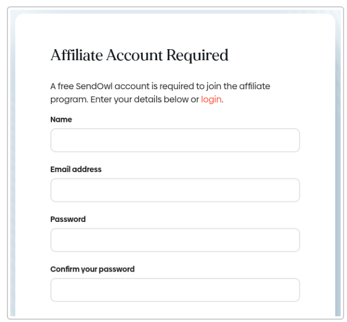Image resolution: width=347 pixels, height=322 pixels.
Task: Activate the text box under Email address
Action: [175, 190]
